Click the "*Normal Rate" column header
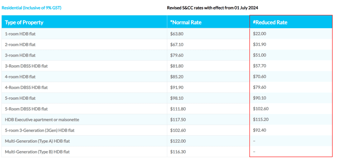Screen dimensions: 337x160 point(186,22)
